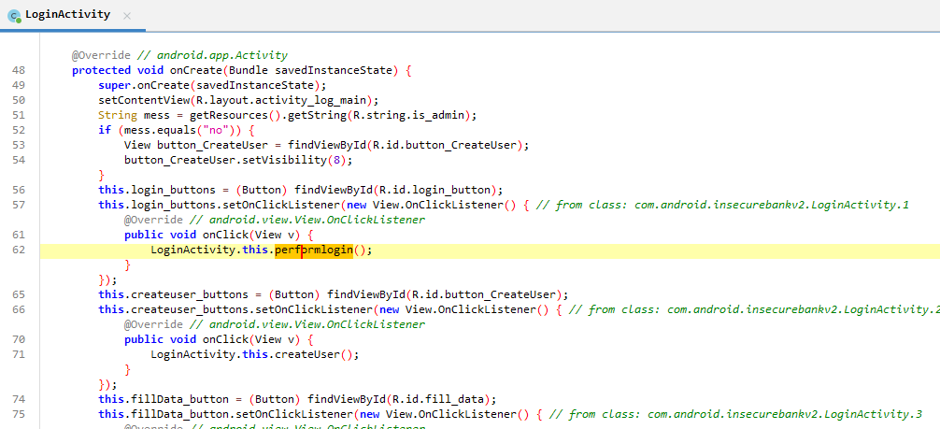Click the class icon on LoginActivity tab
Viewport: 940px width, 429px height.
(x=14, y=16)
